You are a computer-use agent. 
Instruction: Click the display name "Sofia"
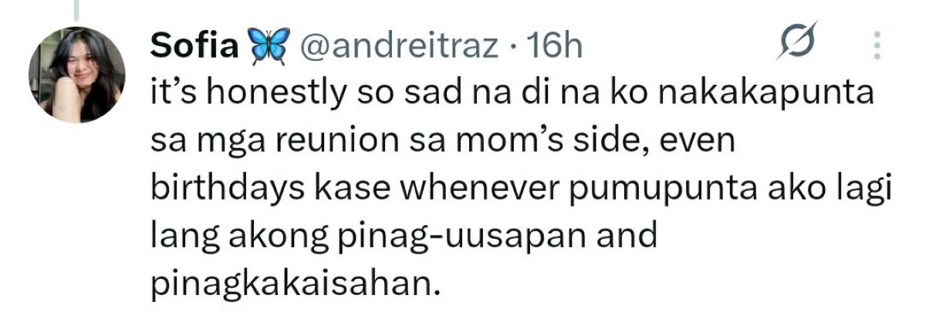[194, 46]
